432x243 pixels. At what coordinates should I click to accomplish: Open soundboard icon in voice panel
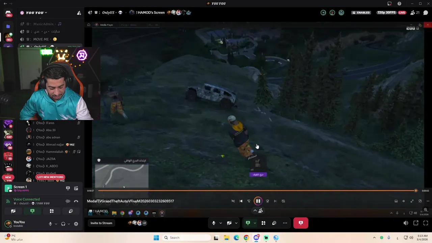pos(71,211)
